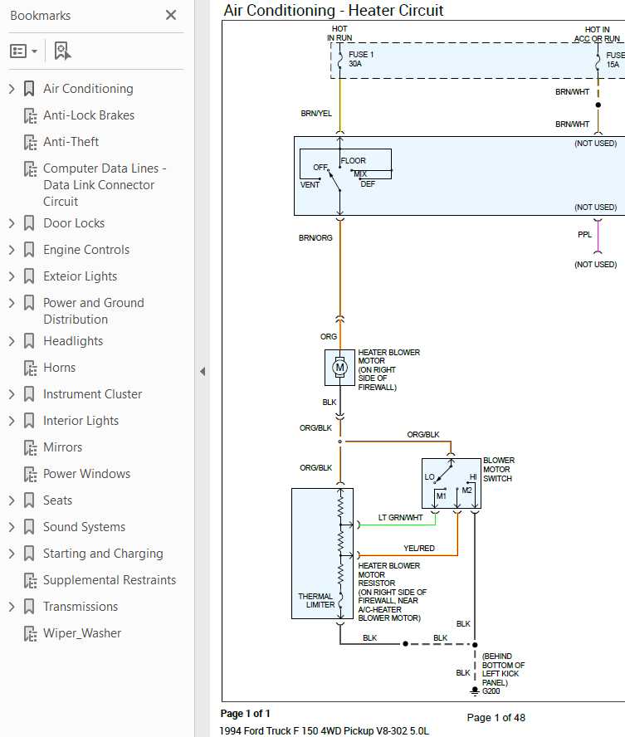
Task: Expand the Starting and Charging bookmark
Action: pos(12,554)
